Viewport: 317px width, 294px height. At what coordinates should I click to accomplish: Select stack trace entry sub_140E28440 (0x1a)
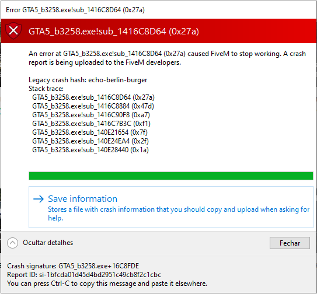click(90, 150)
